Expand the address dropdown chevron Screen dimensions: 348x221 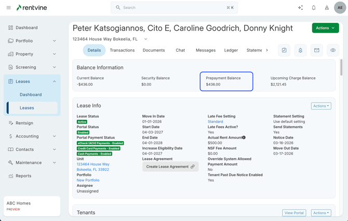146,39
